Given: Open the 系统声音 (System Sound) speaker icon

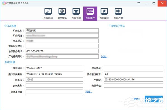Looking at the screenshot, I should coord(118,14).
